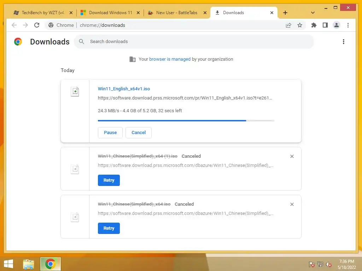Open Action Center flag tray icon

click(312, 264)
